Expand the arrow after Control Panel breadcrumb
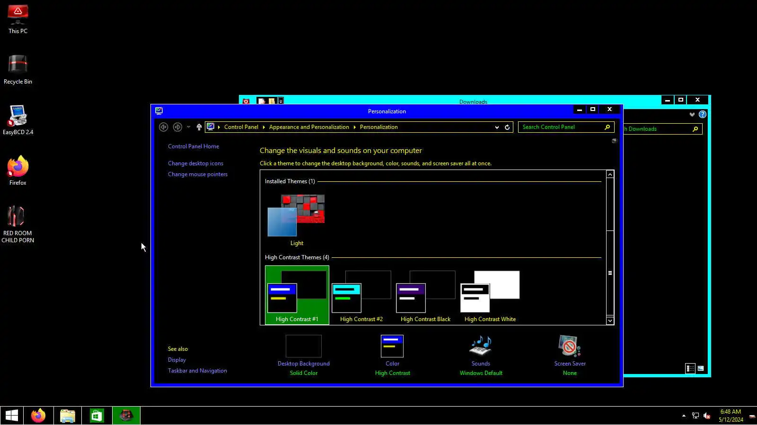Viewport: 757px width, 425px height. 264,127
